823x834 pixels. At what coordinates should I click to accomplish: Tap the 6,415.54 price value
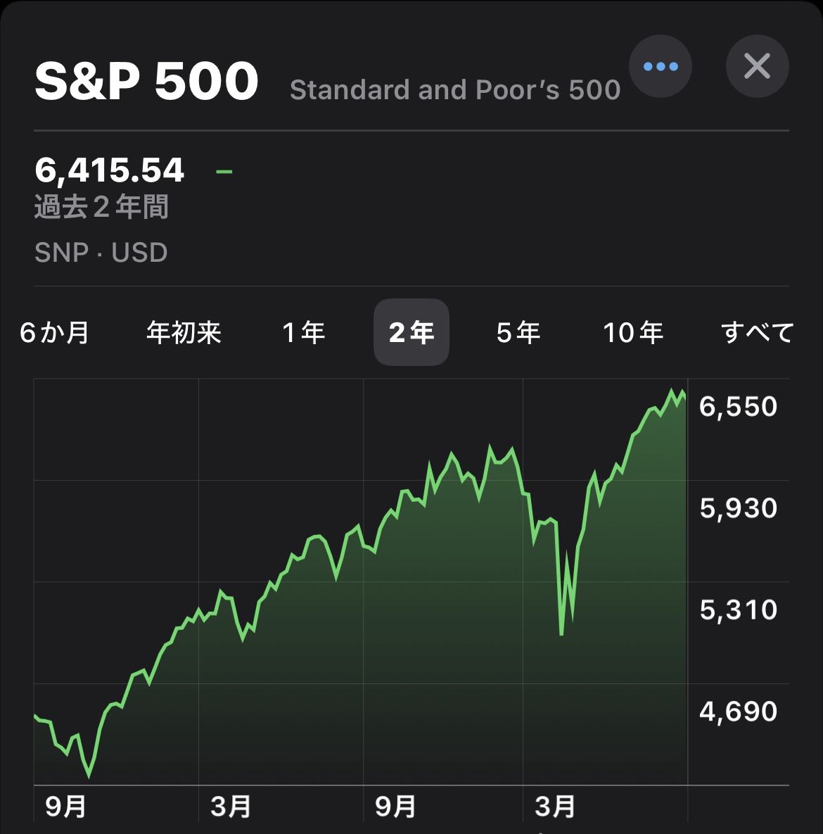pyautogui.click(x=110, y=170)
